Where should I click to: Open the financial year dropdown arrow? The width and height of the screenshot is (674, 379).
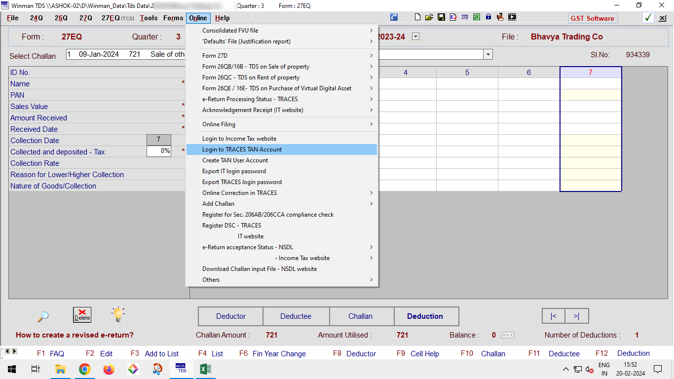coord(415,37)
